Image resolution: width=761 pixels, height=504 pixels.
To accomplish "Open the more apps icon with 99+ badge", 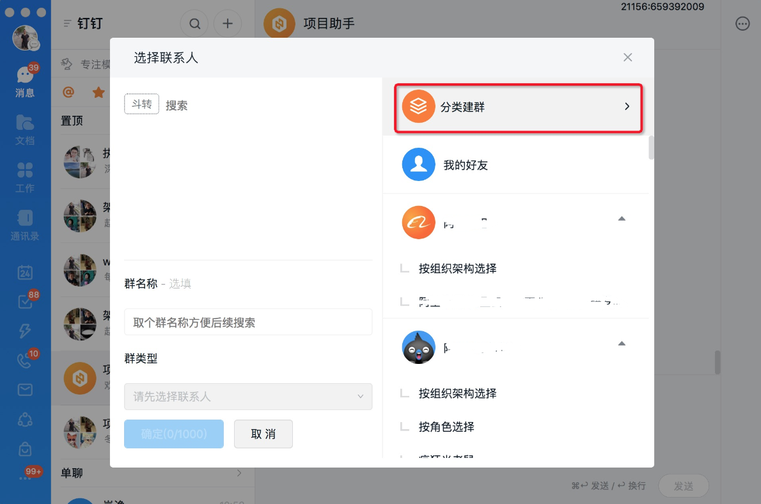I will [x=25, y=478].
